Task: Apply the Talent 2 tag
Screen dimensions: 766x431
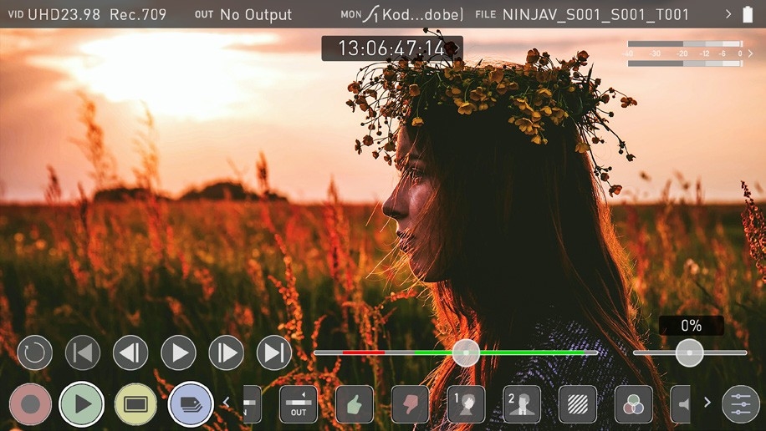Action: coord(522,404)
